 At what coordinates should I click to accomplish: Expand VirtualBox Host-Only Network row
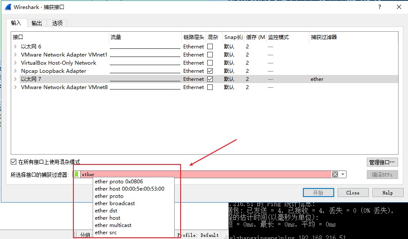click(15, 63)
